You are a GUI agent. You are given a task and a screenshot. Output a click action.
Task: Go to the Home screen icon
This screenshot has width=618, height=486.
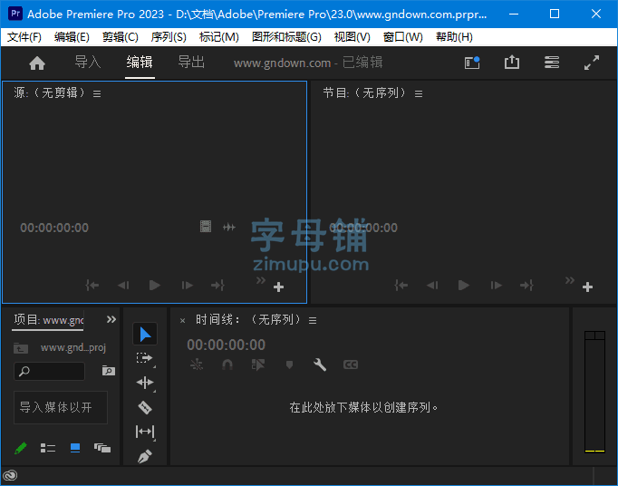[37, 63]
